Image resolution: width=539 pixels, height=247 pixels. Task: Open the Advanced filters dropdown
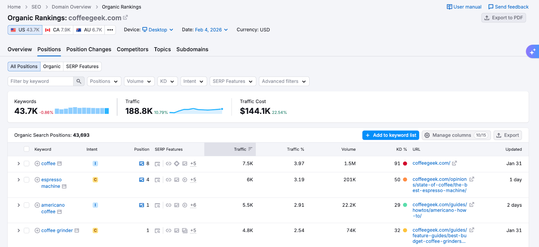click(284, 81)
